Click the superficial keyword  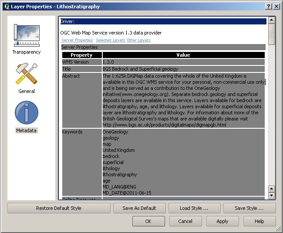pos(113,162)
